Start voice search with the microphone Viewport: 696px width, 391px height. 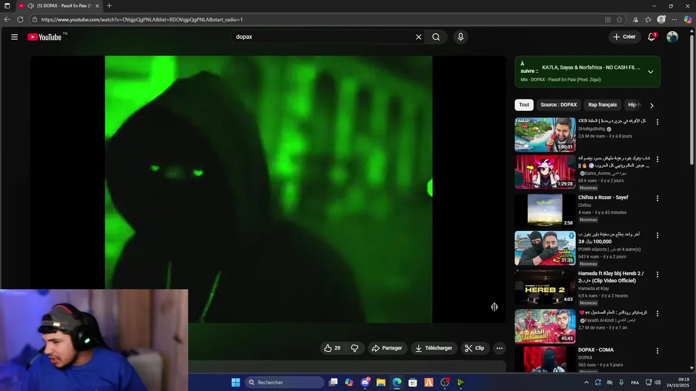[x=461, y=37]
